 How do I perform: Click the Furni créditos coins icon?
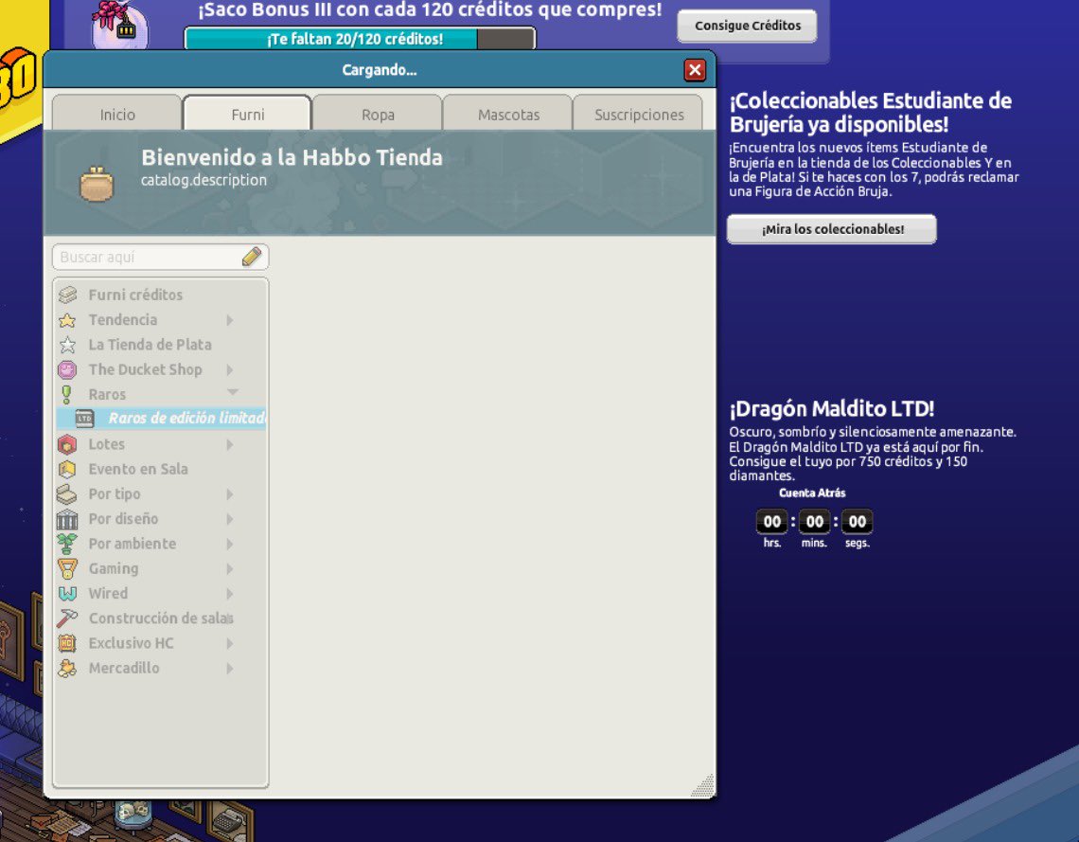point(67,295)
